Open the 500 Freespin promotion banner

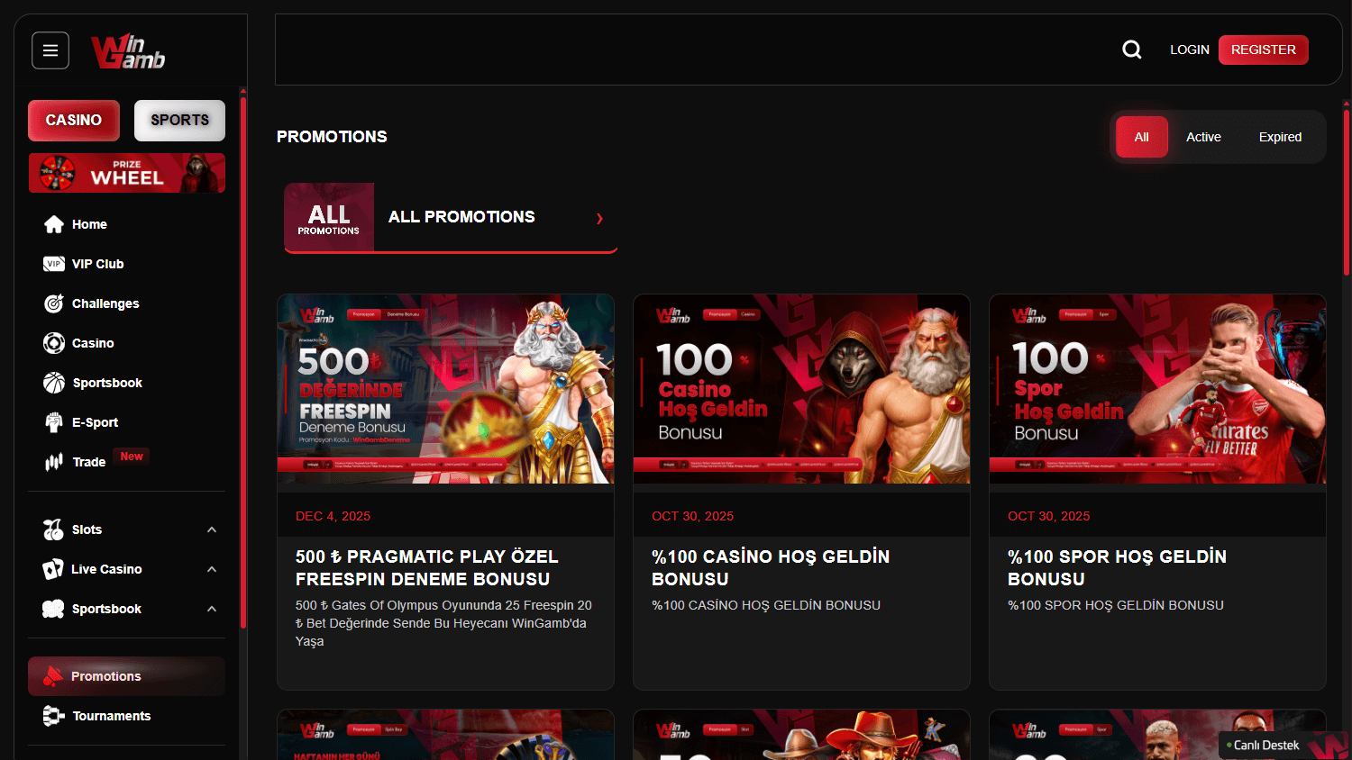pos(445,388)
